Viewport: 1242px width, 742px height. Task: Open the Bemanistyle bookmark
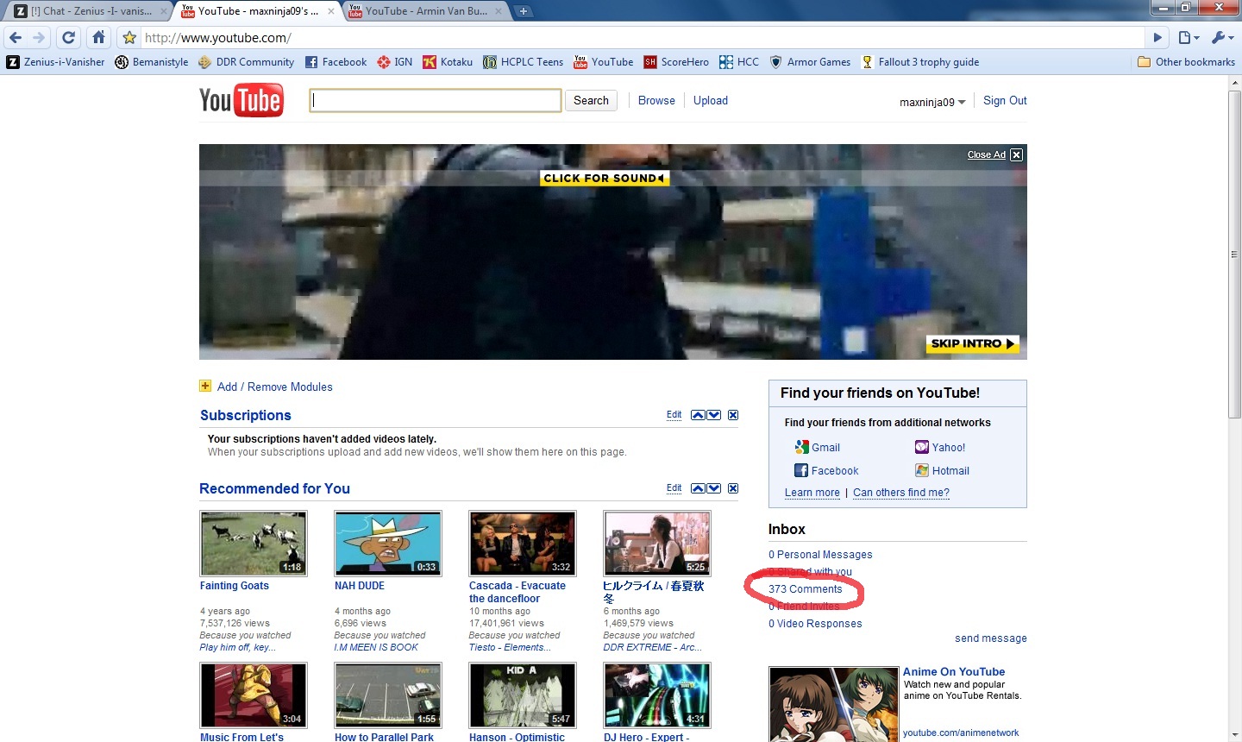152,62
